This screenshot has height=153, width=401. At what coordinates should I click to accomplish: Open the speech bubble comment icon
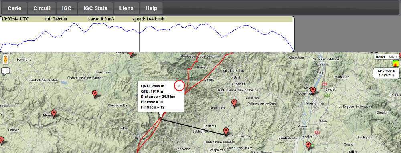coord(6,72)
